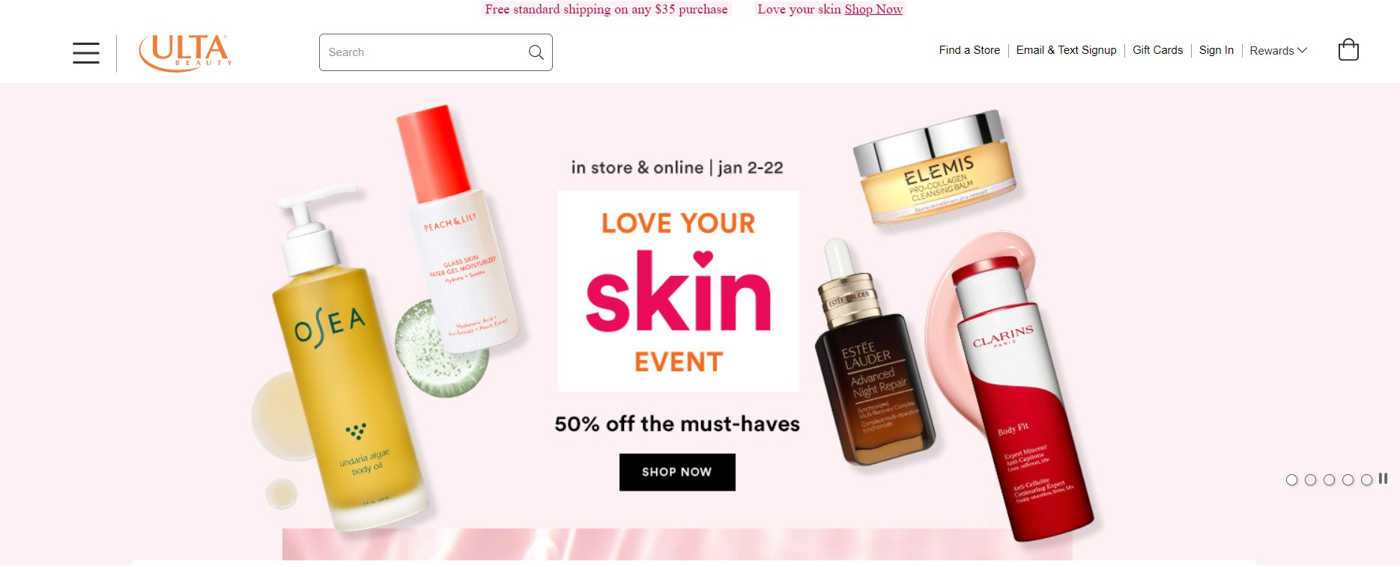Go to Email & Text Signup
The image size is (1400, 567).
click(x=1066, y=50)
